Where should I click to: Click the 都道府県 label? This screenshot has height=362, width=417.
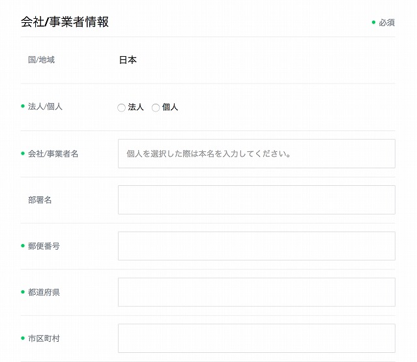[44, 292]
